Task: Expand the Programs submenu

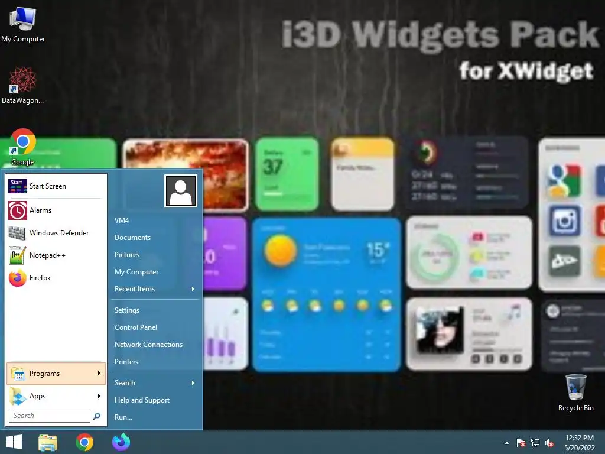Action: tap(56, 374)
